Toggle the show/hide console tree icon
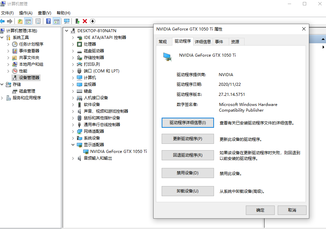The height and width of the screenshot is (229, 326). point(28,21)
